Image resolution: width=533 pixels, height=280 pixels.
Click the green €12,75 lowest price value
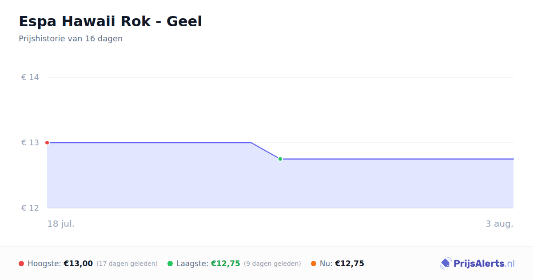pos(226,264)
